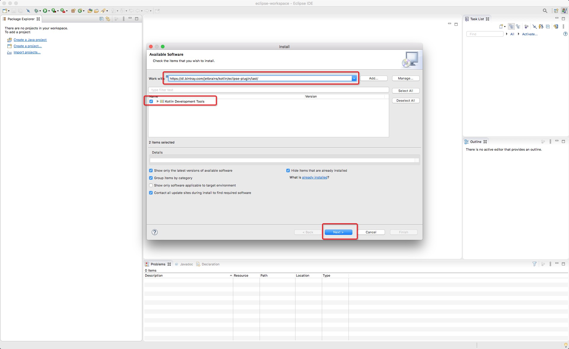Select the Outline tab
Image resolution: width=569 pixels, height=349 pixels.
(x=476, y=142)
